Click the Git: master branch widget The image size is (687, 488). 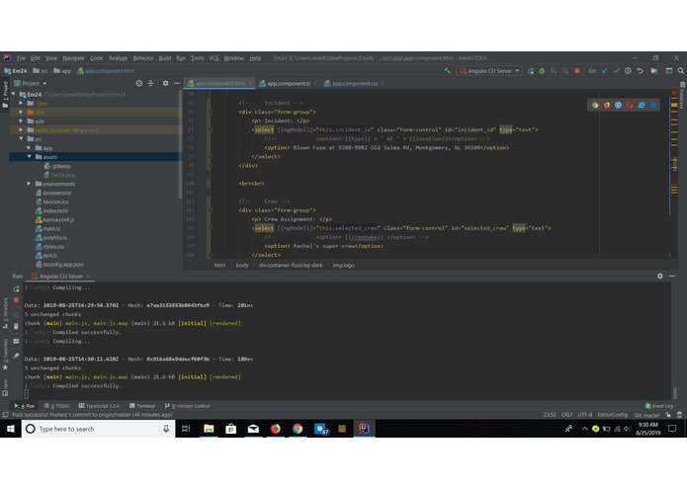pyautogui.click(x=646, y=415)
